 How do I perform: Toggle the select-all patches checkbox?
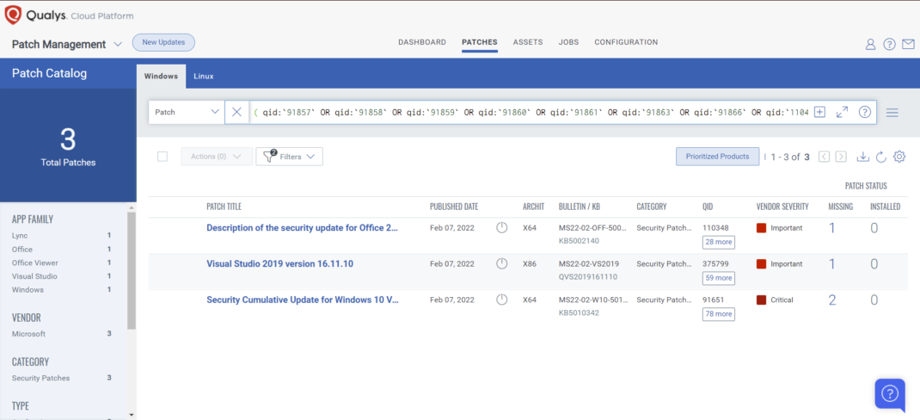click(163, 157)
